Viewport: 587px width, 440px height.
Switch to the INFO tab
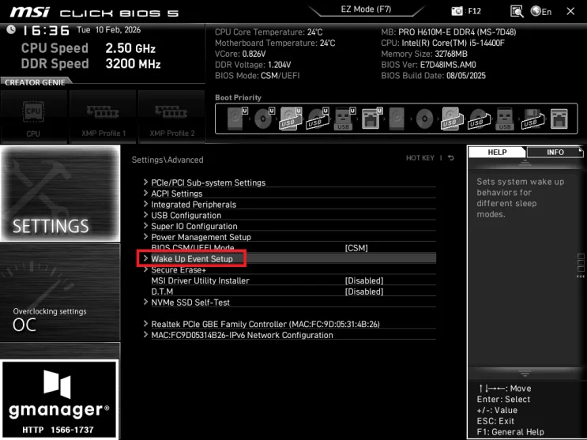(555, 152)
